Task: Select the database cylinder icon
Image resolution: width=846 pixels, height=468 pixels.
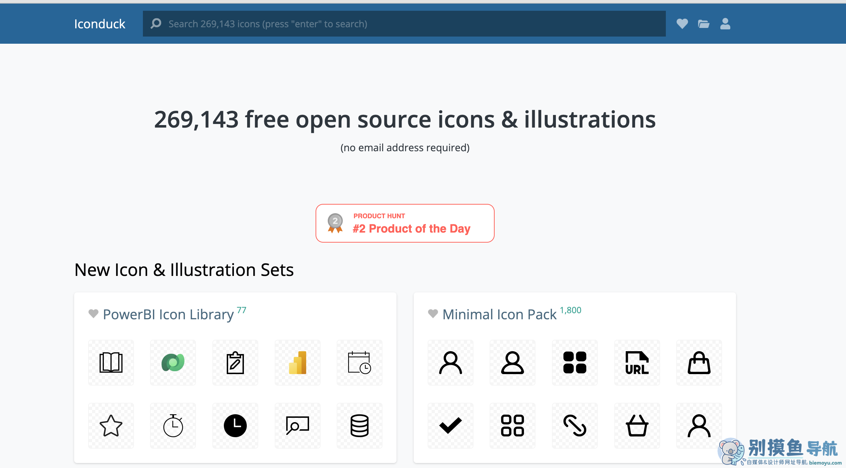Action: (x=359, y=425)
